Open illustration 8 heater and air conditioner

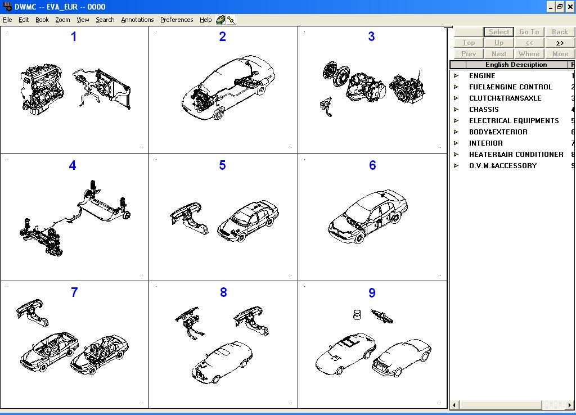[223, 345]
